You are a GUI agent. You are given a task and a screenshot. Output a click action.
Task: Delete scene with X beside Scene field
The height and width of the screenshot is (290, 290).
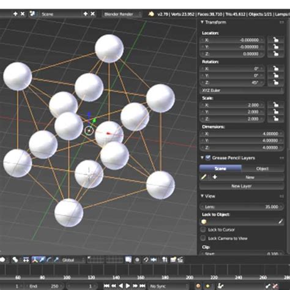coord(92,14)
